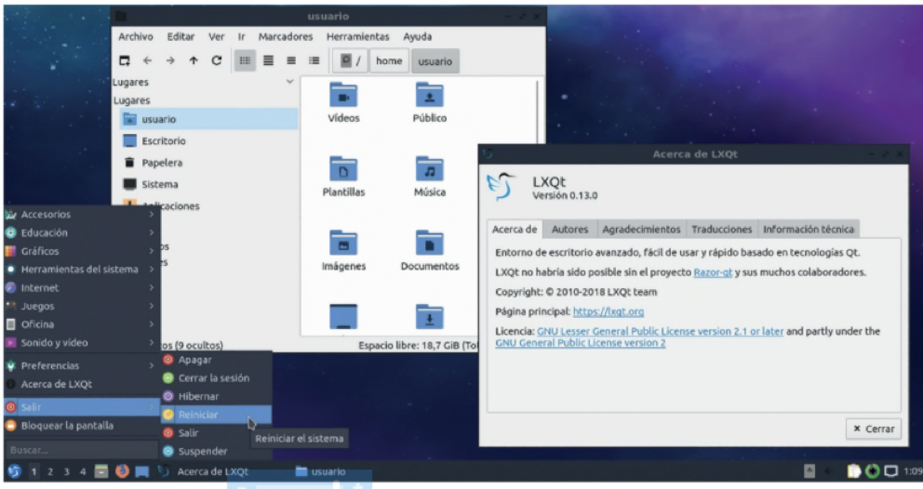Switch to detailed list view mode
The height and width of the screenshot is (489, 923).
314,60
